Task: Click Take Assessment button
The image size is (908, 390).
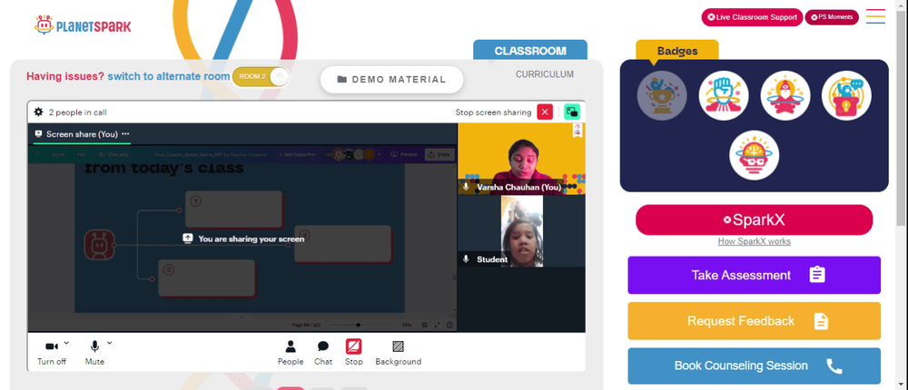Action: click(754, 275)
